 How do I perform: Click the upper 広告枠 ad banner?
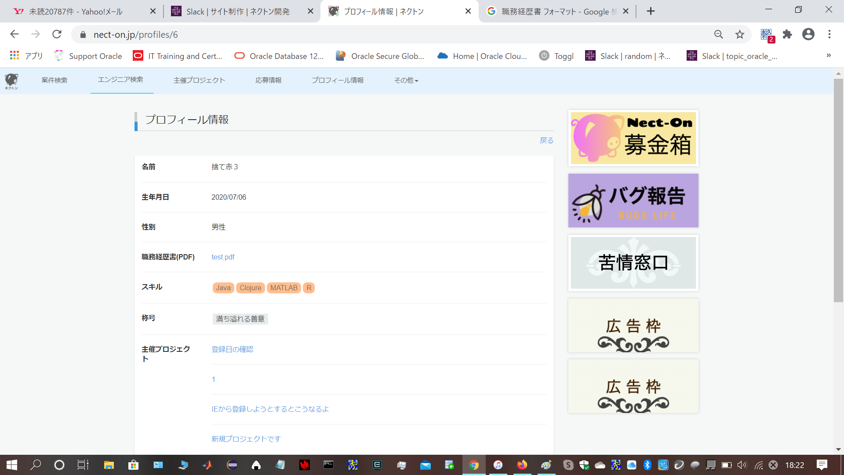click(x=633, y=325)
